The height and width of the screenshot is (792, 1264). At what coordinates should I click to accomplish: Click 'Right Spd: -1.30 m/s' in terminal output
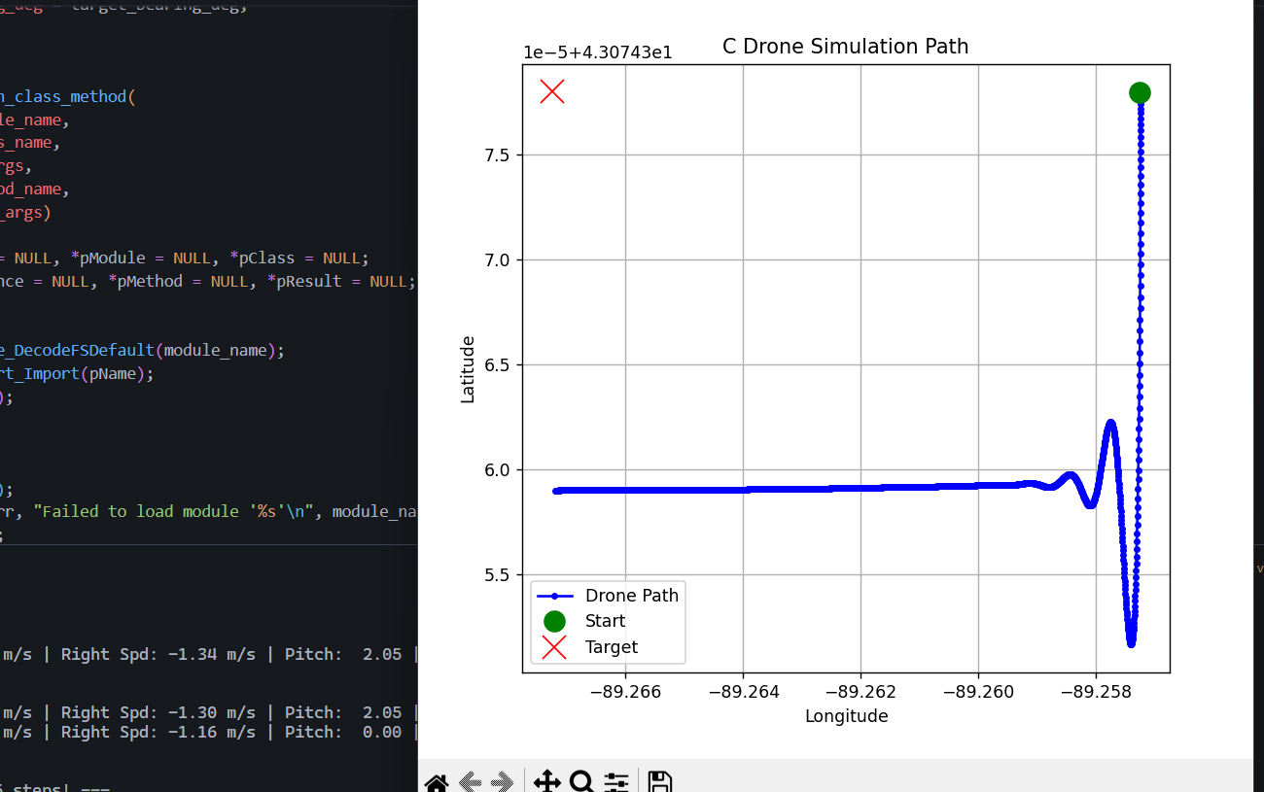pos(158,712)
